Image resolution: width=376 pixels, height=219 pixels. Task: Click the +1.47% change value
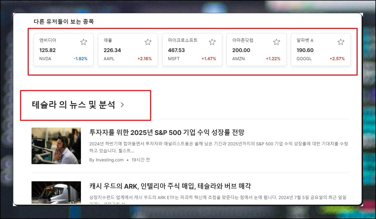[209, 59]
